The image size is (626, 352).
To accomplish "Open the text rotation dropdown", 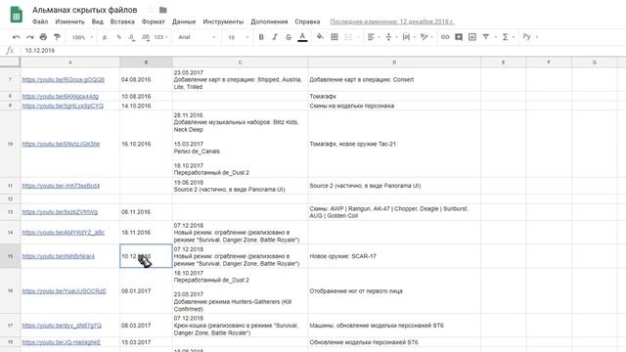I will click(x=426, y=37).
